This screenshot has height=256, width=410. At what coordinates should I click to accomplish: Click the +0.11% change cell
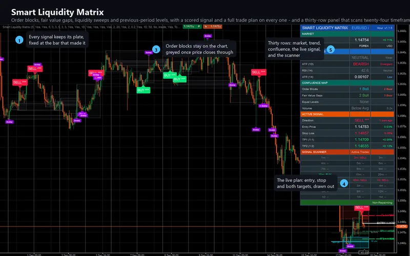click(387, 40)
